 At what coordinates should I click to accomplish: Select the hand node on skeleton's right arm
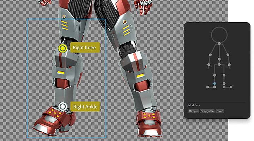[x=229, y=65]
